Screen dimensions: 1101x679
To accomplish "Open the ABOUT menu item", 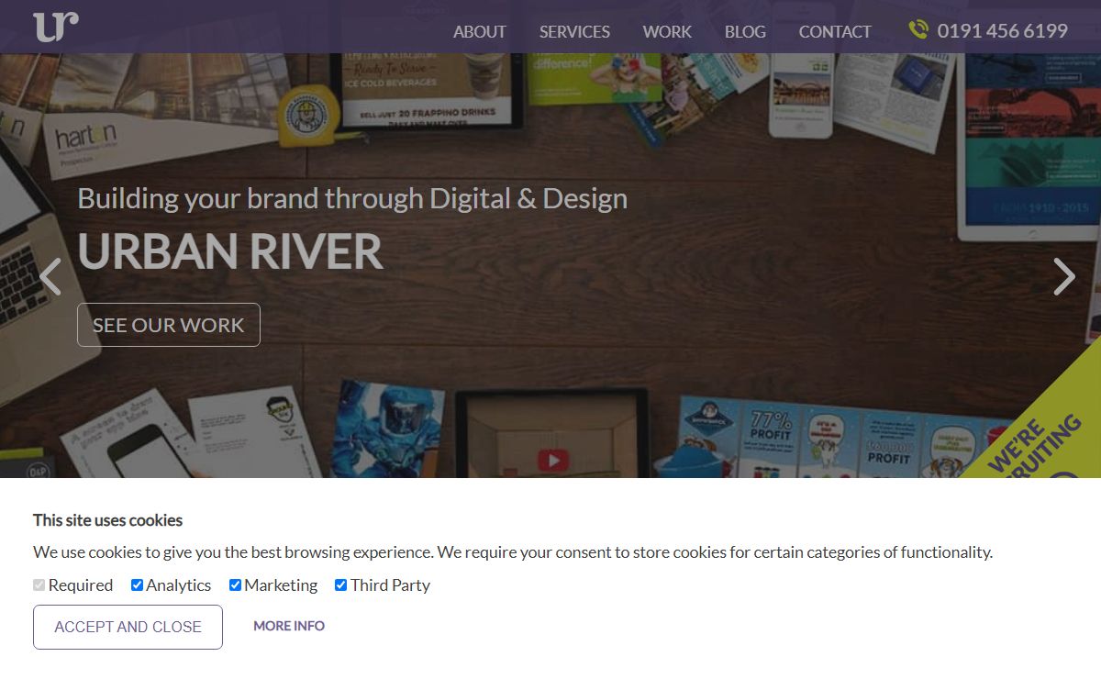I will tap(480, 31).
